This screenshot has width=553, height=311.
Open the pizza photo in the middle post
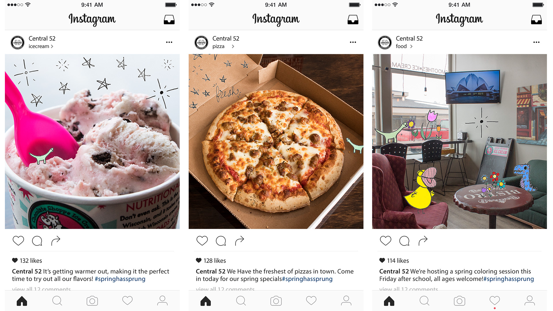(x=276, y=141)
